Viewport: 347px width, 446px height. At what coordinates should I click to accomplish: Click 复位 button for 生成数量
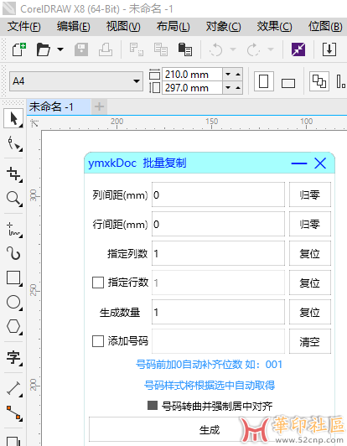(310, 312)
